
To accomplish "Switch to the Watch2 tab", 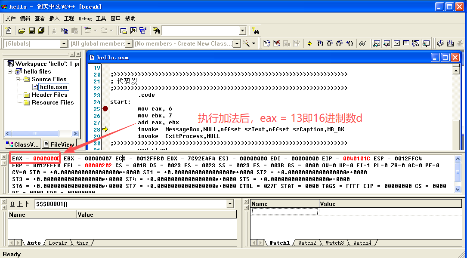I will (307, 243).
